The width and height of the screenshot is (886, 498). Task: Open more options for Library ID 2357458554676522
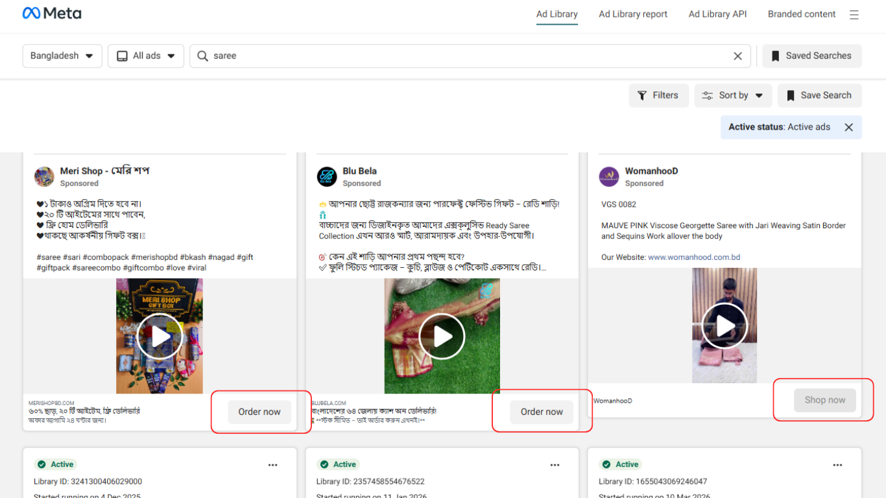coord(555,465)
